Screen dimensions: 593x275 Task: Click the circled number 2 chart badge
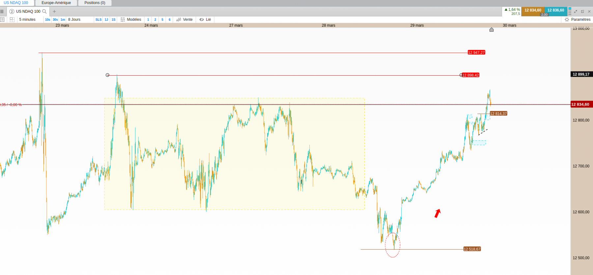pyautogui.click(x=12, y=12)
